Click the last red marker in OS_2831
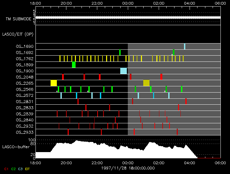Screen dimensions: 230x174 pyautogui.click(x=186, y=101)
